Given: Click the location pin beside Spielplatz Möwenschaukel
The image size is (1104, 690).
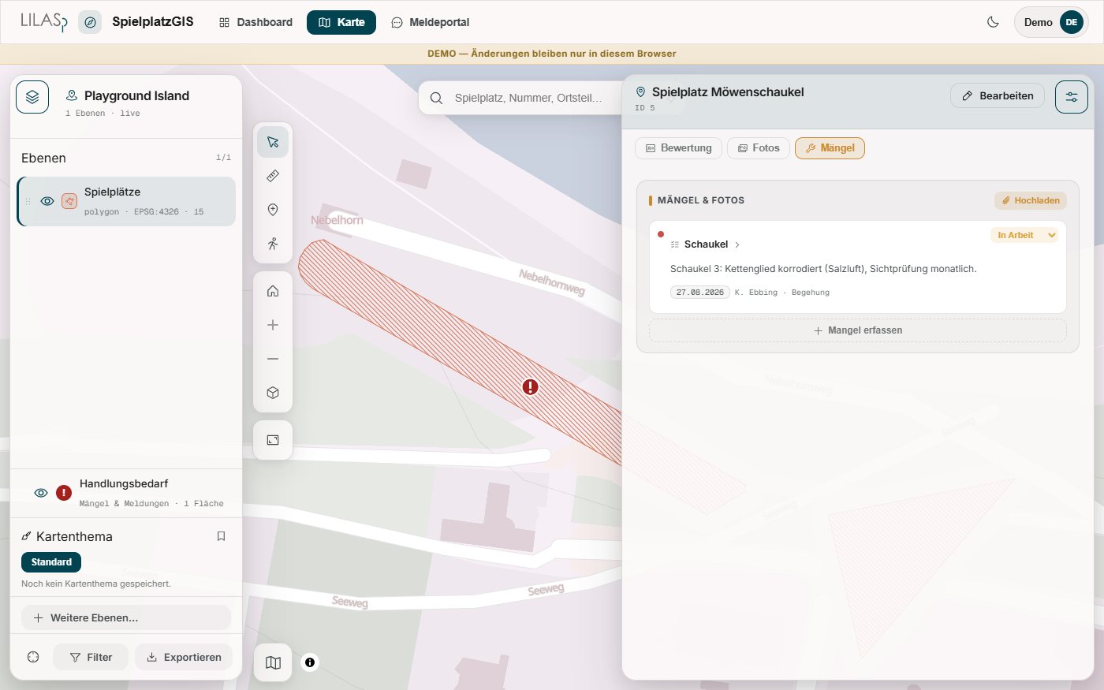Looking at the screenshot, I should click(640, 92).
